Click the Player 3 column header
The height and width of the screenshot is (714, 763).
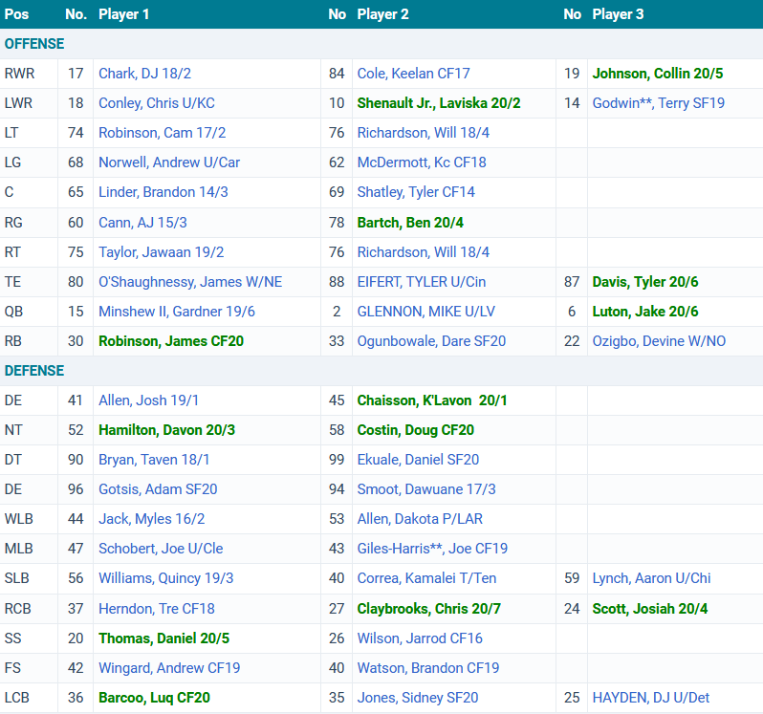618,14
